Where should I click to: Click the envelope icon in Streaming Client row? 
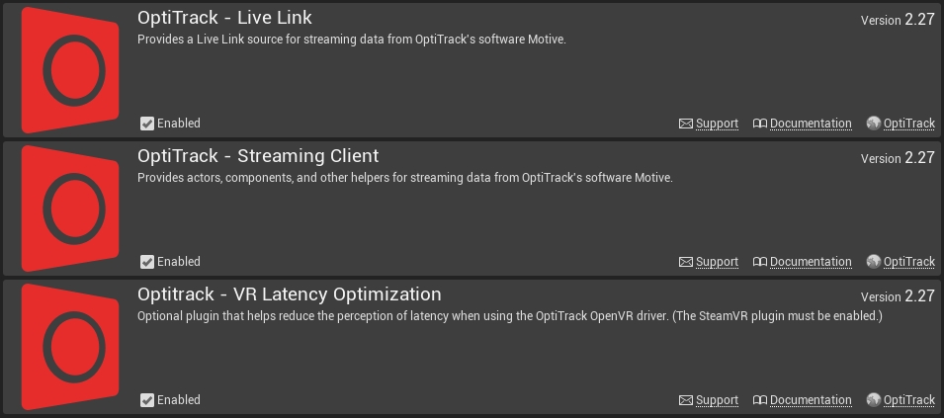686,262
